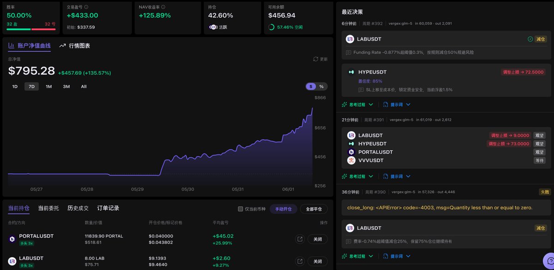
Task: Expand 提示词 for cycle #391
Action: click(397, 176)
